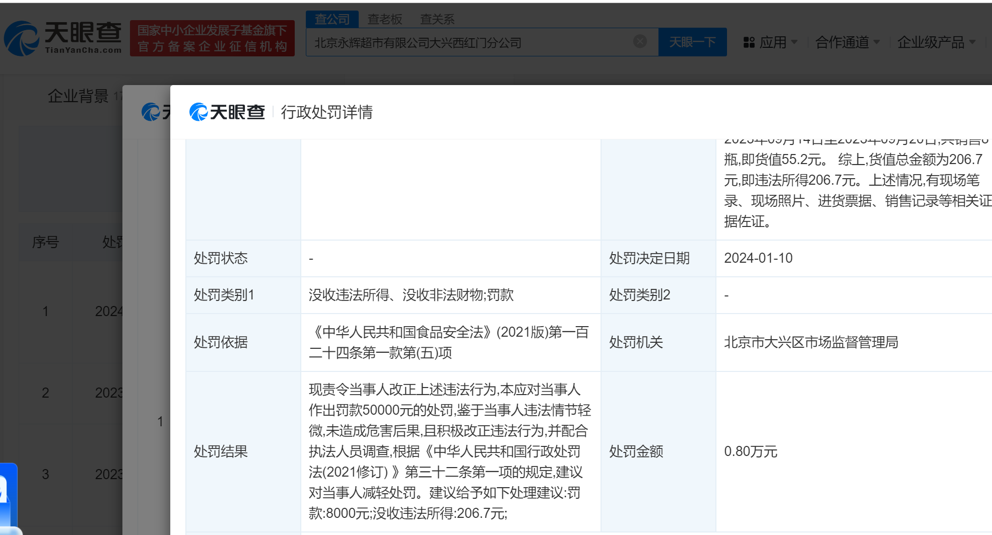The image size is (992, 535).
Task: Click the red 国家中小企业发展子基金旗下 banner
Action: pyautogui.click(x=212, y=38)
